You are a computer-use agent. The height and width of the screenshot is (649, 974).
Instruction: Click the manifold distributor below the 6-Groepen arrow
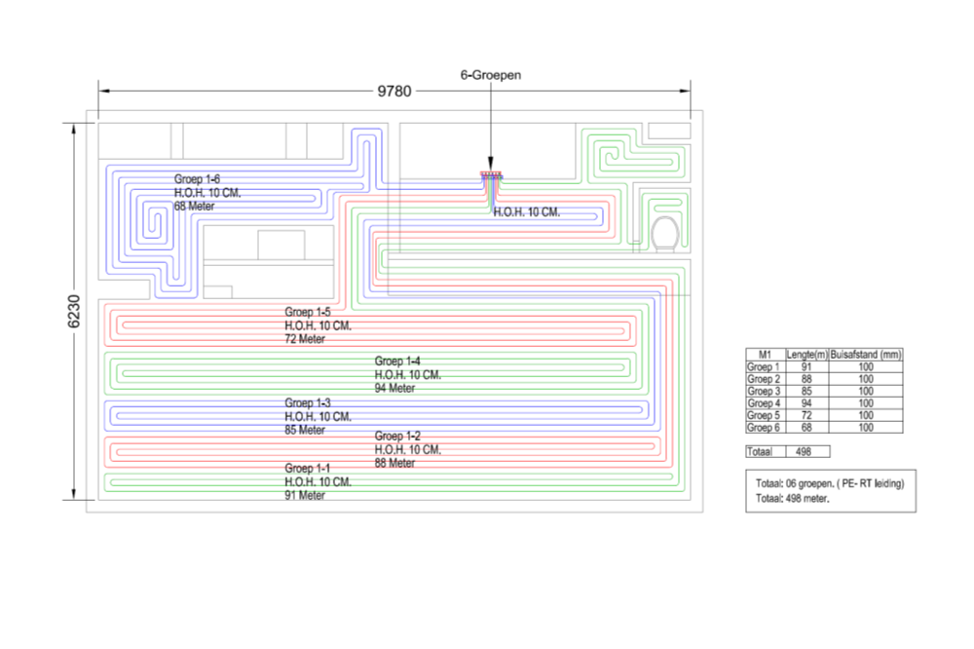pos(490,176)
